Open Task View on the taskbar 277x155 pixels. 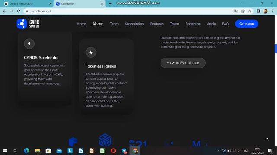pos(16,151)
